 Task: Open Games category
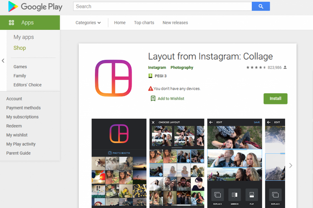pyautogui.click(x=20, y=67)
